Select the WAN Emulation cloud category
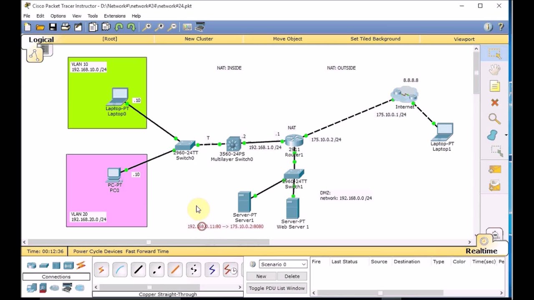The height and width of the screenshot is (300, 534). tap(55, 287)
